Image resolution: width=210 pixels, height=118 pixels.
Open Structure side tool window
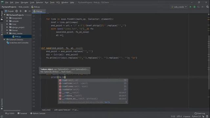click(2, 29)
